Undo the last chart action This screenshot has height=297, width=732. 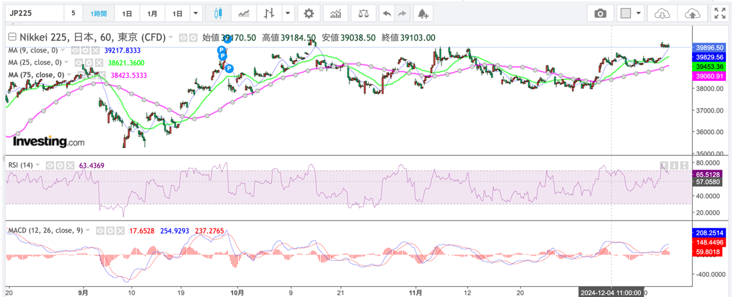pos(387,14)
